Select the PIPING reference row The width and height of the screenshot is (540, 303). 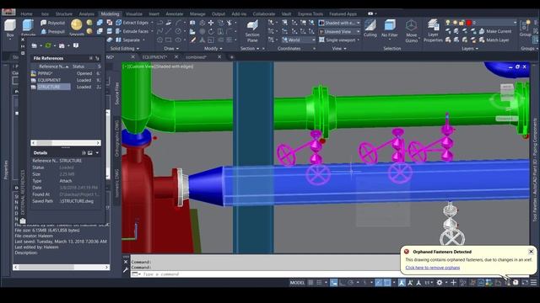coord(66,73)
